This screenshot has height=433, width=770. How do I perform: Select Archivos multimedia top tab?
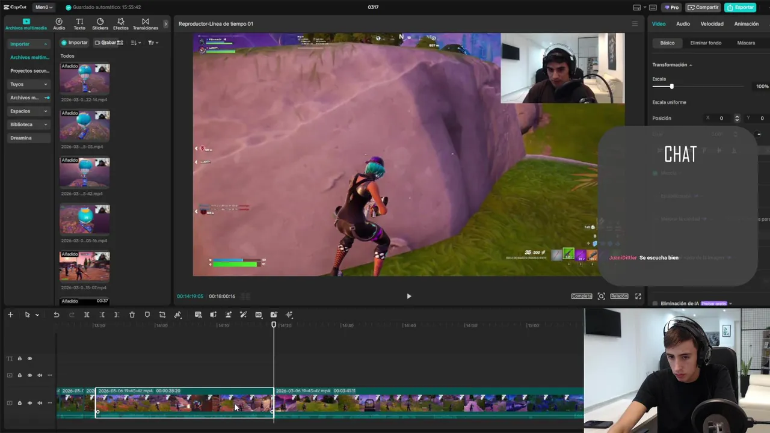click(26, 23)
